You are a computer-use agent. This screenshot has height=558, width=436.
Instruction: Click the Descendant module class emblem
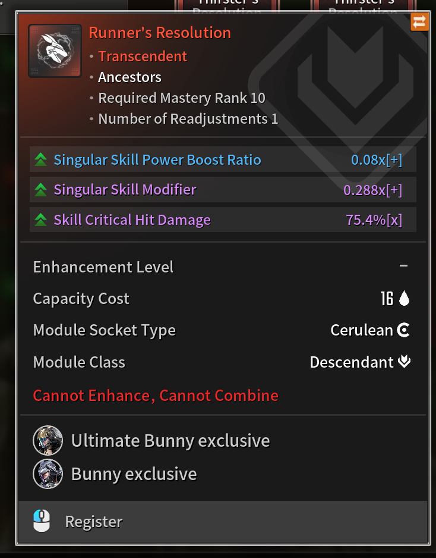405,362
